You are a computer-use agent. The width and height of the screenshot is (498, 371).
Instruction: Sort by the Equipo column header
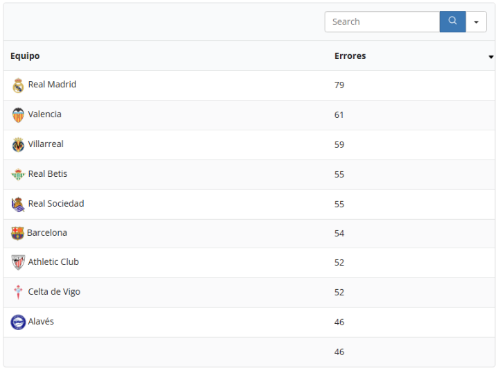click(25, 56)
